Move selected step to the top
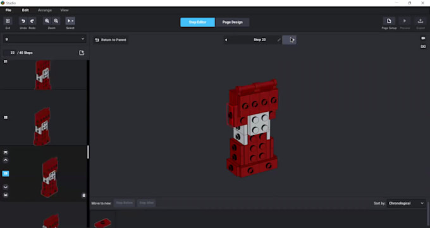This screenshot has height=228, width=430. [6, 152]
